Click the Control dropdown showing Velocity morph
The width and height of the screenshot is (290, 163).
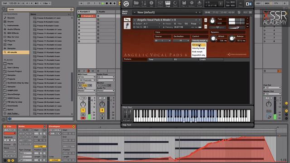coord(200,41)
